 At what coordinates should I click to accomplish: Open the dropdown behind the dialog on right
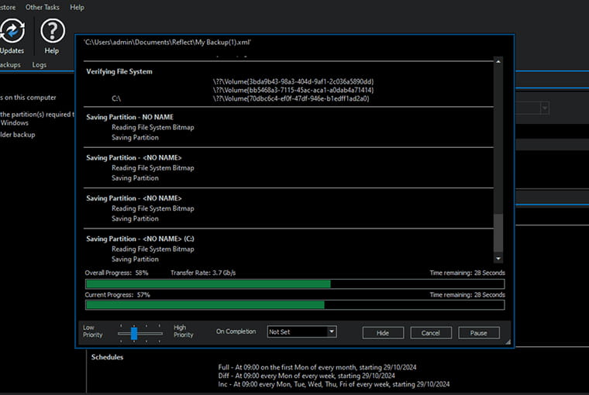[545, 108]
